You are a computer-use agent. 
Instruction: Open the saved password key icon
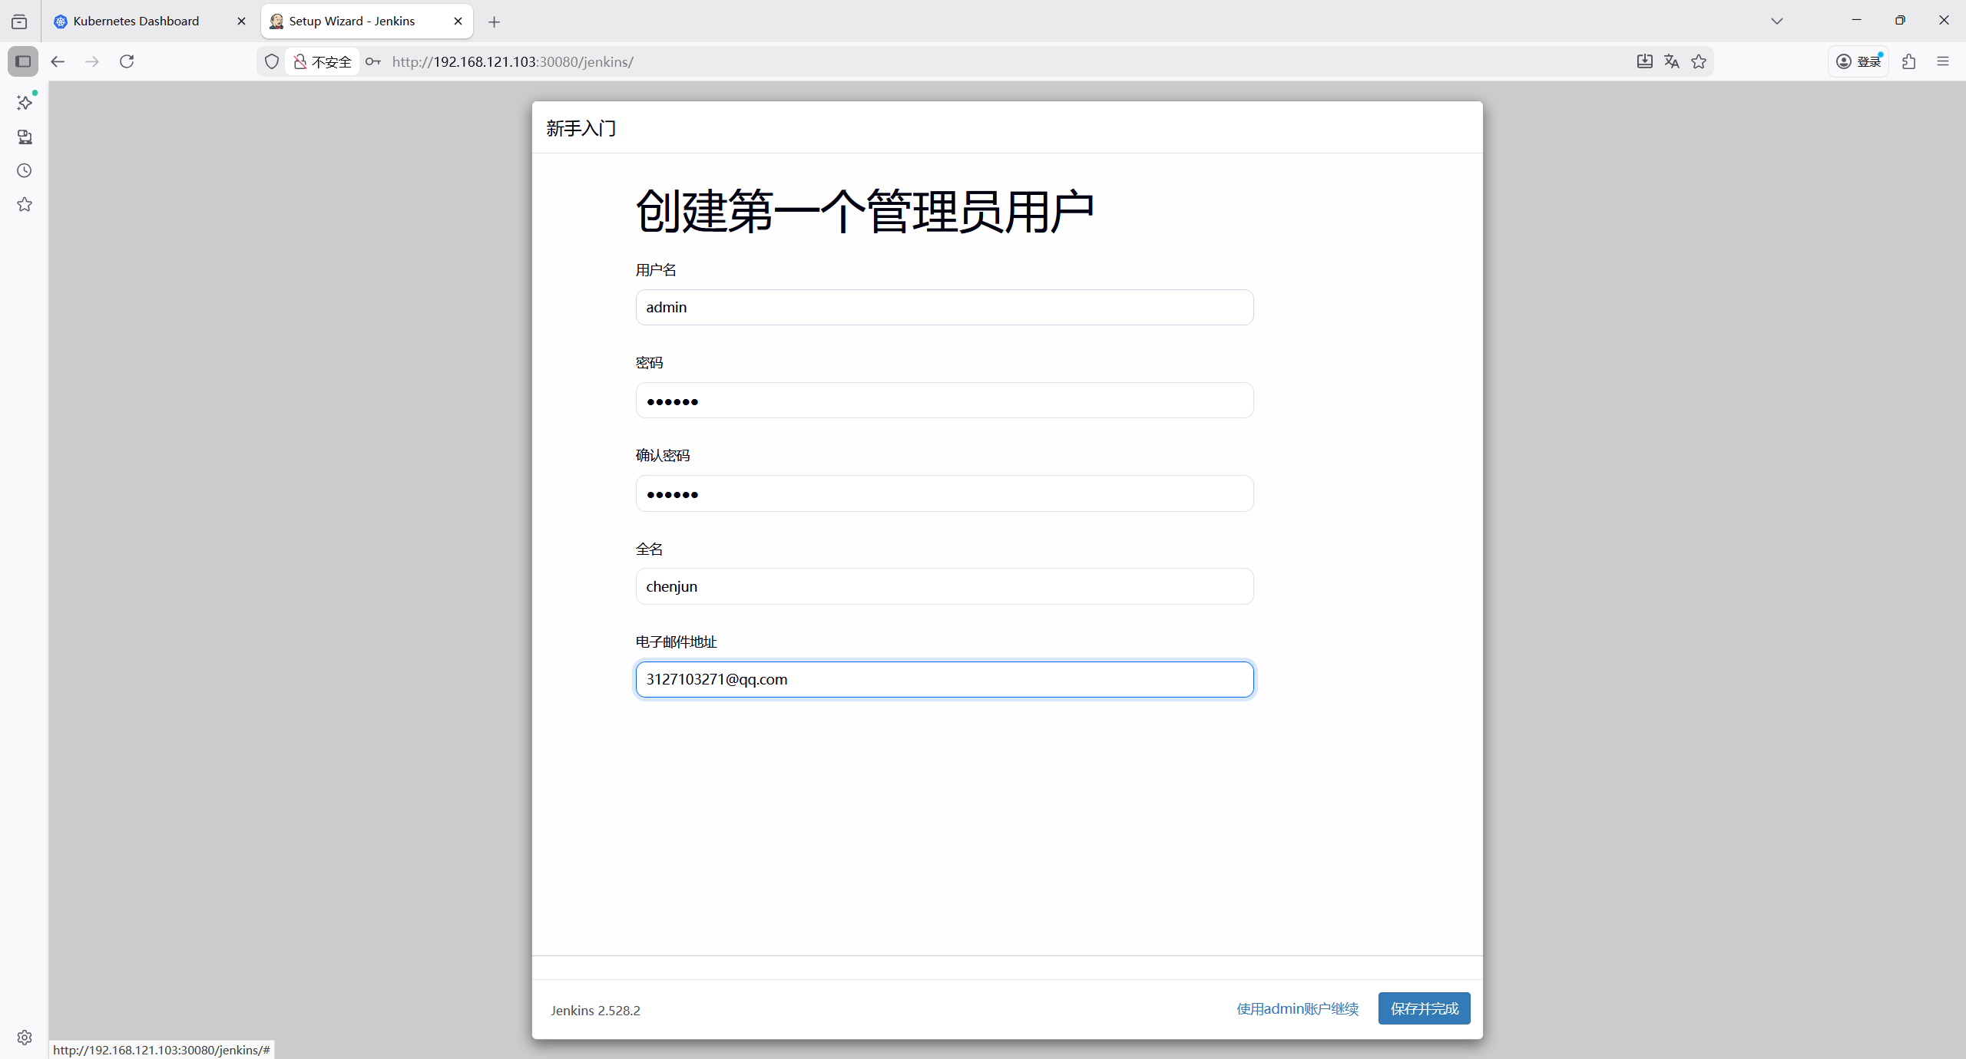[x=373, y=61]
